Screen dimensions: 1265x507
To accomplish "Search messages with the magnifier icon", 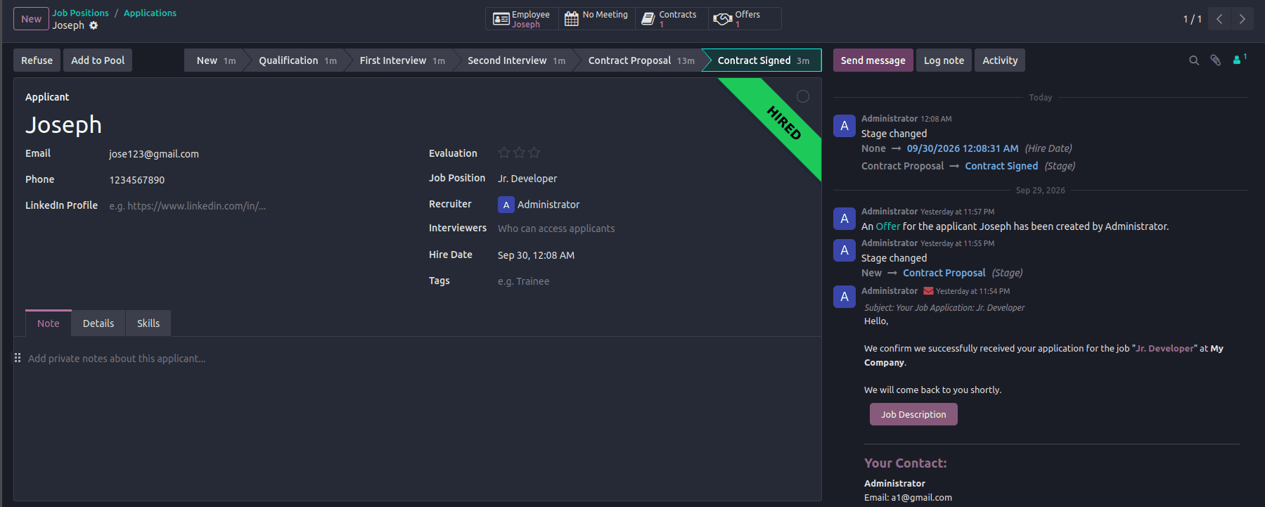I will (x=1194, y=60).
